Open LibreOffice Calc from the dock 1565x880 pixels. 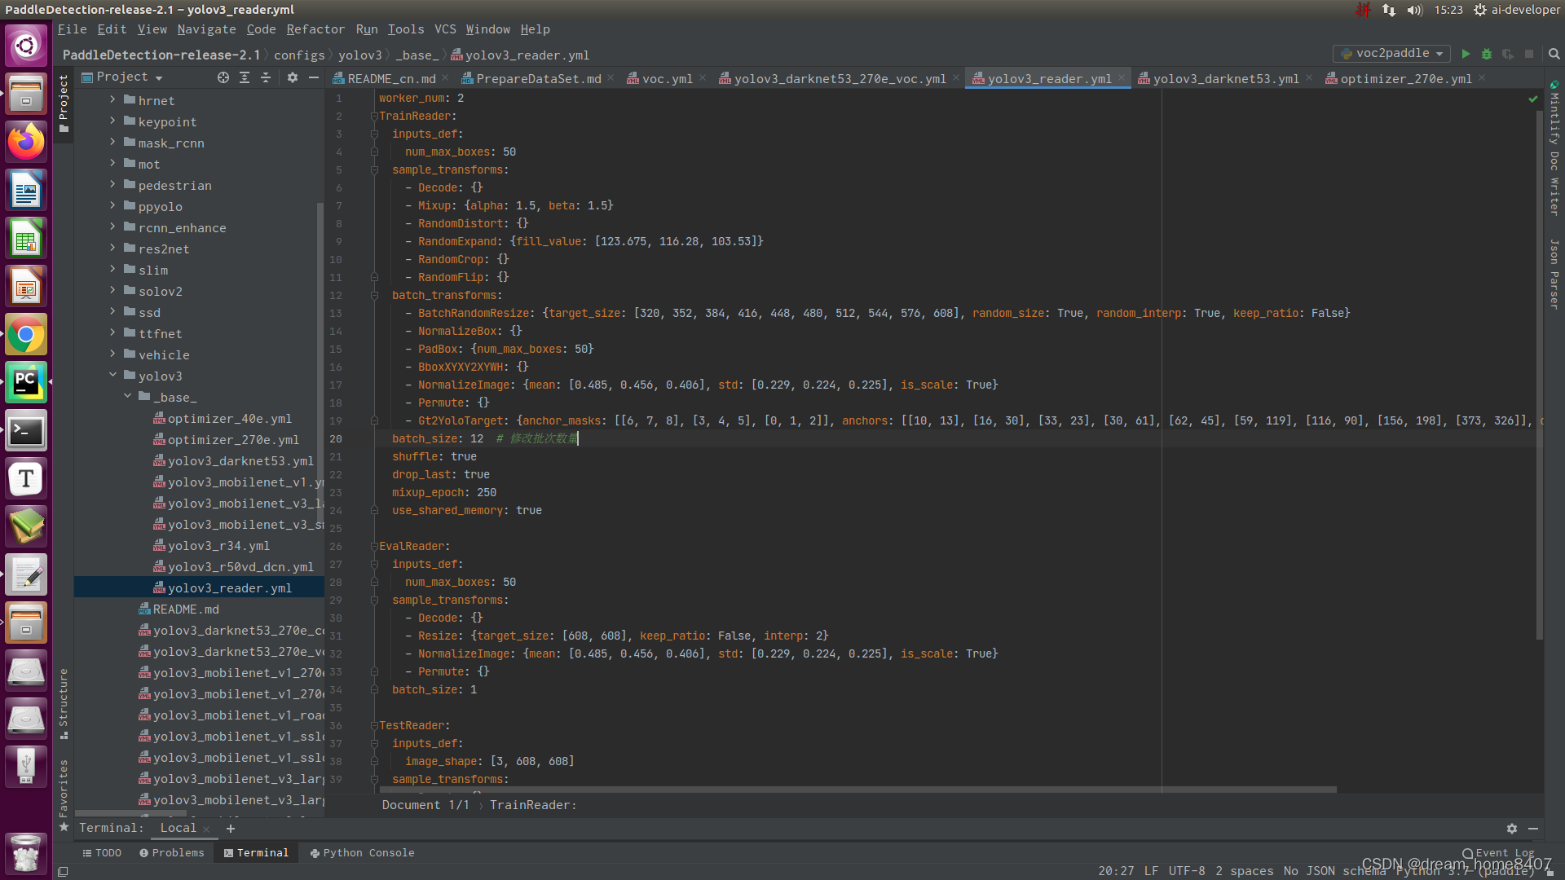[26, 238]
